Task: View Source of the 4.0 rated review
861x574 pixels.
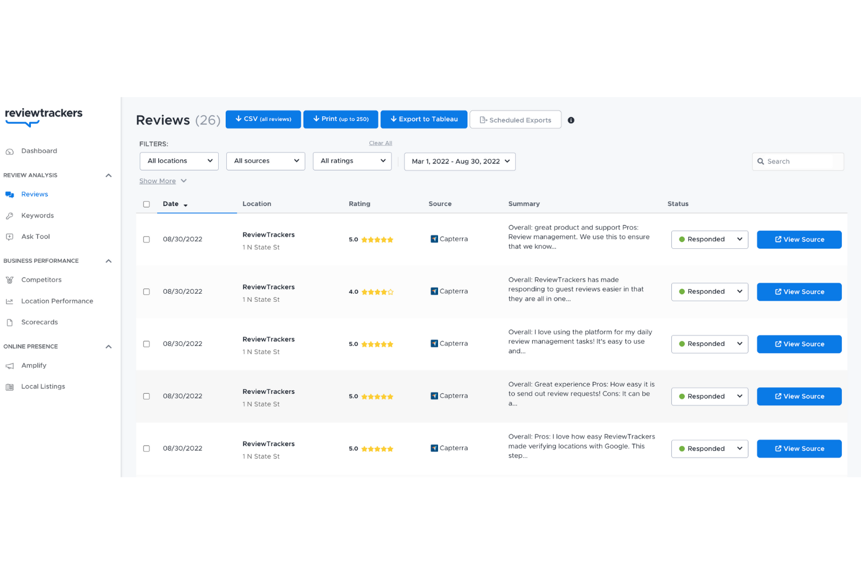Action: [799, 292]
